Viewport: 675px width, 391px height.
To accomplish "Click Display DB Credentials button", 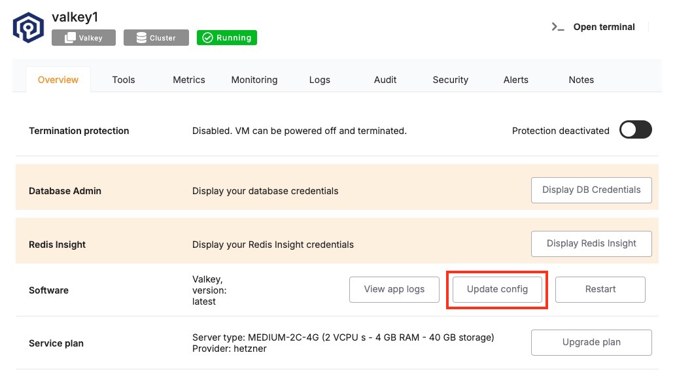I will pyautogui.click(x=591, y=190).
